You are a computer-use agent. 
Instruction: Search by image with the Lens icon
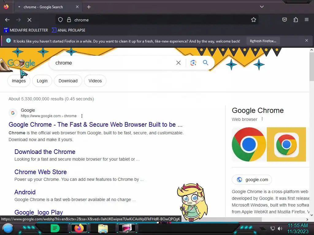point(193,63)
